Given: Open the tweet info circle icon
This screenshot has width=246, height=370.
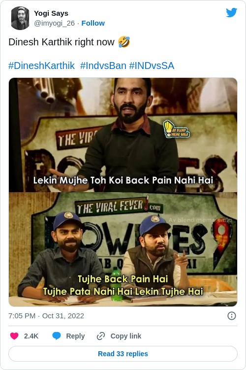Looking at the screenshot, I should click(x=232, y=316).
